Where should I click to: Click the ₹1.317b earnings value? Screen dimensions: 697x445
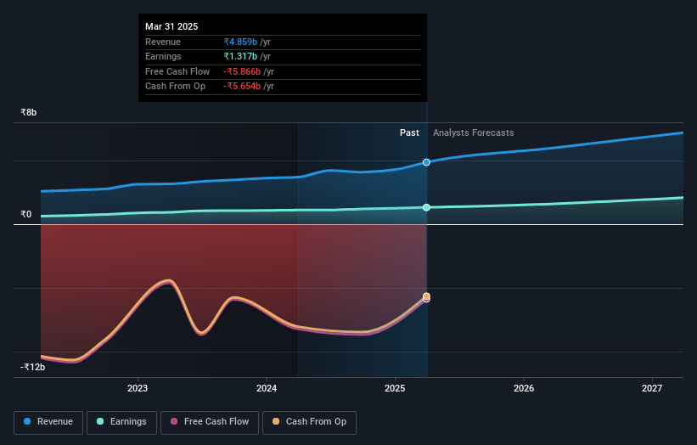point(240,56)
